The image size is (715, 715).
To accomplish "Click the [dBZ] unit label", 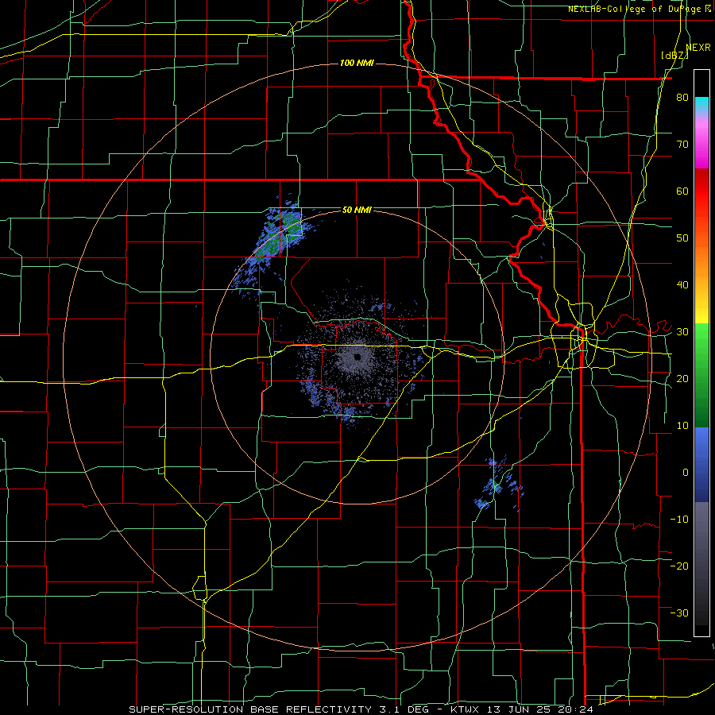I will tap(674, 55).
